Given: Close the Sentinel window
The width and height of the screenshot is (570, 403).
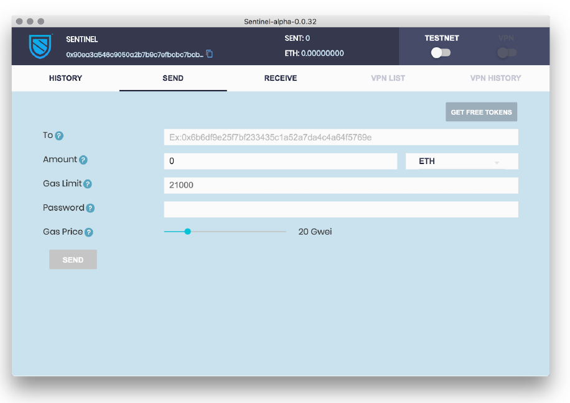Looking at the screenshot, I should [20, 21].
